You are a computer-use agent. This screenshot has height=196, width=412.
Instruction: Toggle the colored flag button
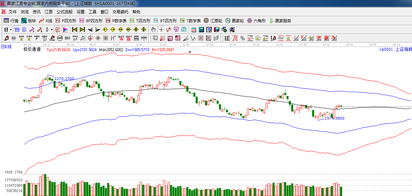coord(65,30)
